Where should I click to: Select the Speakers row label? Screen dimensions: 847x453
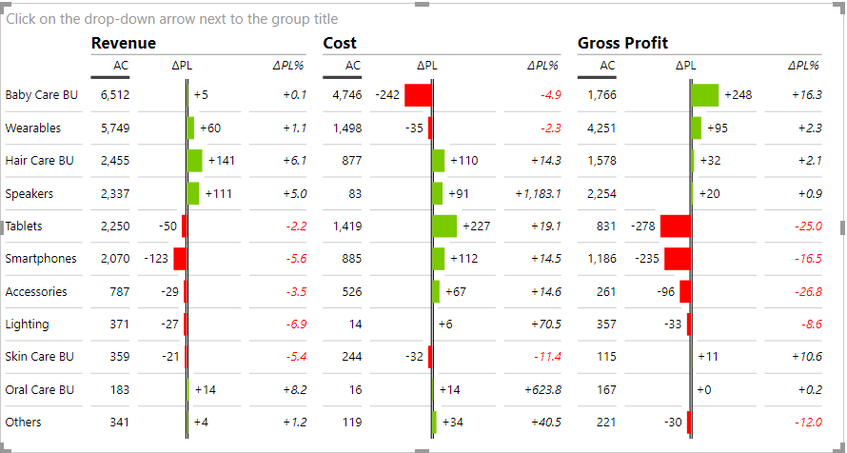[x=30, y=193]
